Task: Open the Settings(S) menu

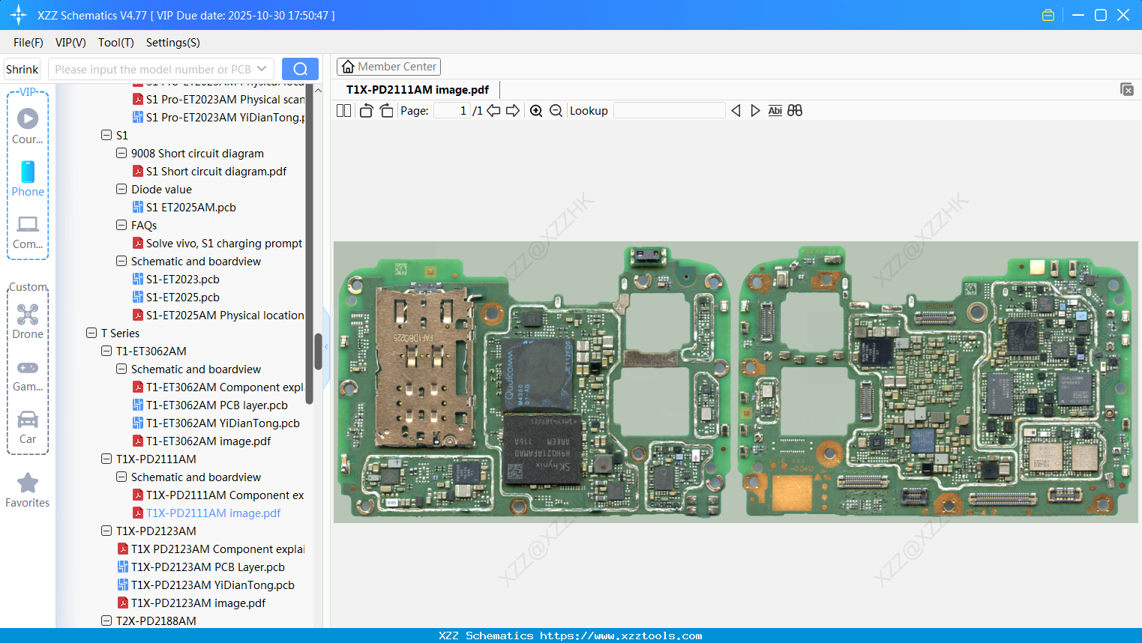Action: click(172, 43)
